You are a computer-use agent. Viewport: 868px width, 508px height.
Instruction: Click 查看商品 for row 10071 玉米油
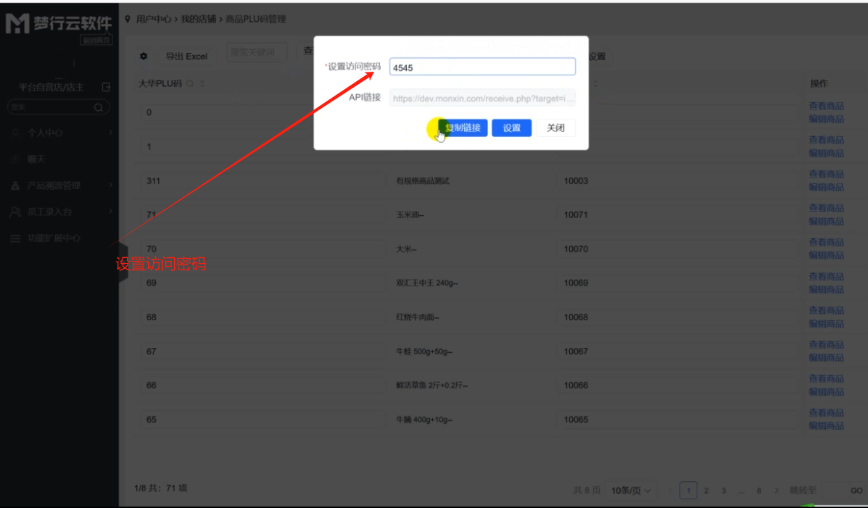pyautogui.click(x=826, y=207)
